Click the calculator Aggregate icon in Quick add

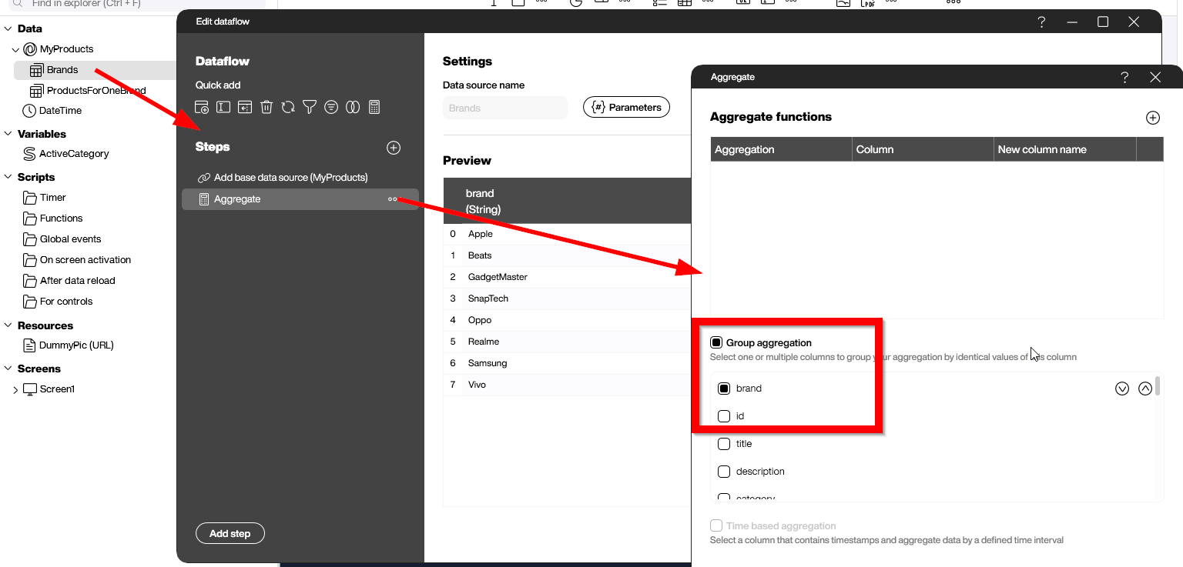tap(374, 107)
